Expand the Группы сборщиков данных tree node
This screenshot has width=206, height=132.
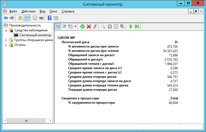pyautogui.click(x=6, y=40)
